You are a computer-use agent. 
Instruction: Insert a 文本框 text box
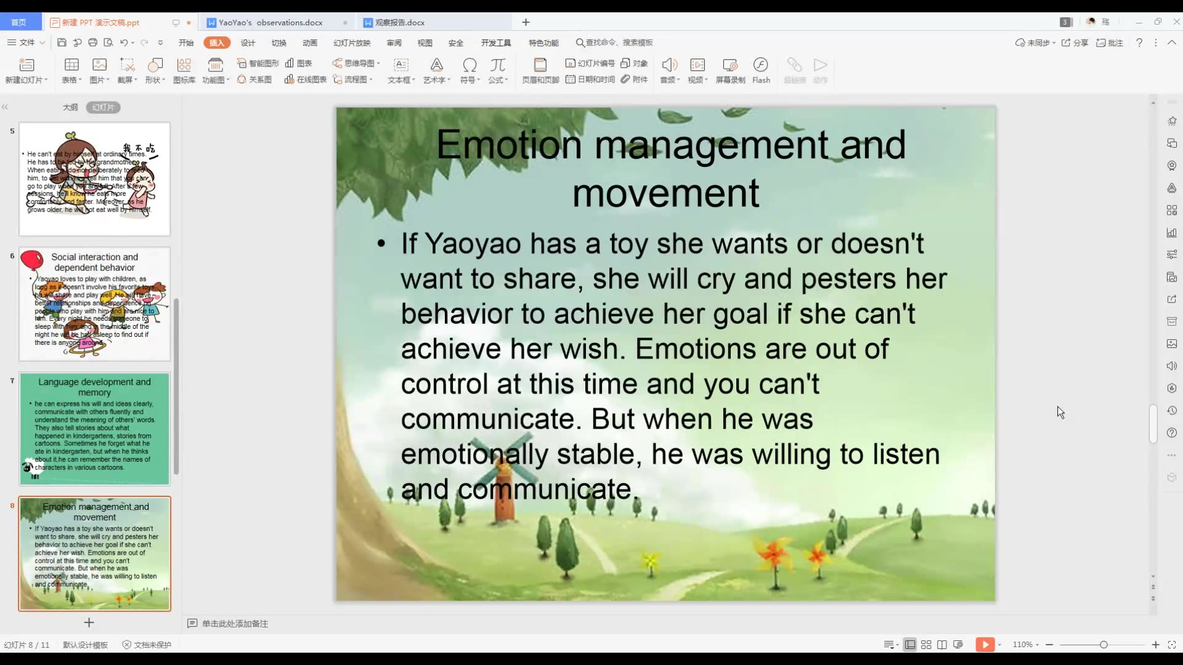tap(401, 70)
